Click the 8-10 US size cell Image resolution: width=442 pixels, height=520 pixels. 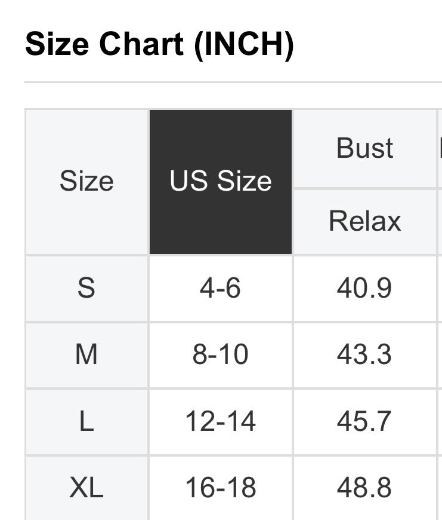221,355
